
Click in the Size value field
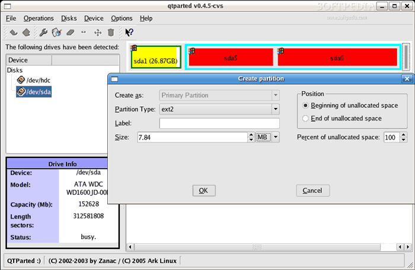point(193,137)
